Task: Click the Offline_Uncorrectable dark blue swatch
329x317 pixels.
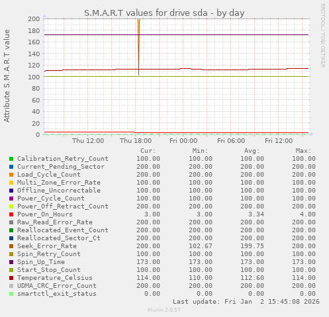Action: tap(11, 191)
